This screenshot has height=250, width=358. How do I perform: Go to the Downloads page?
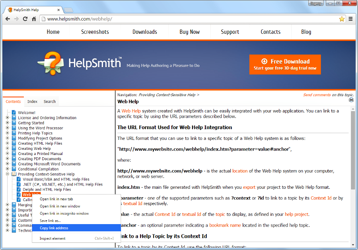[x=145, y=32]
